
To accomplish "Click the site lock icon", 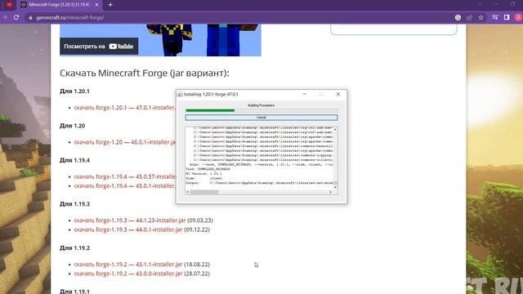I will coord(30,18).
